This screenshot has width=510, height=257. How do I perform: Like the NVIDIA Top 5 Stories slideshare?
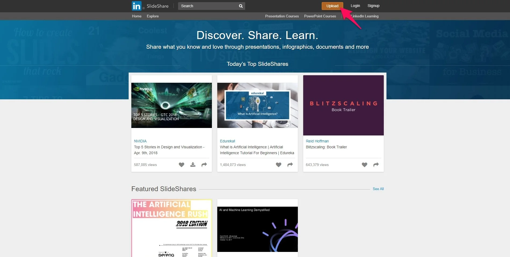(182, 165)
